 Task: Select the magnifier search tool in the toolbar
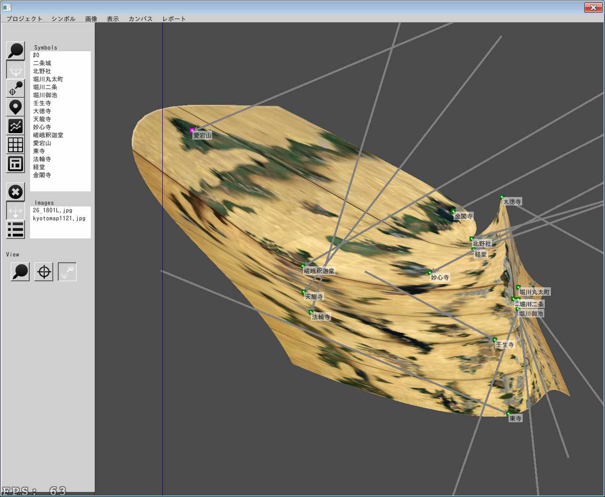(x=16, y=51)
